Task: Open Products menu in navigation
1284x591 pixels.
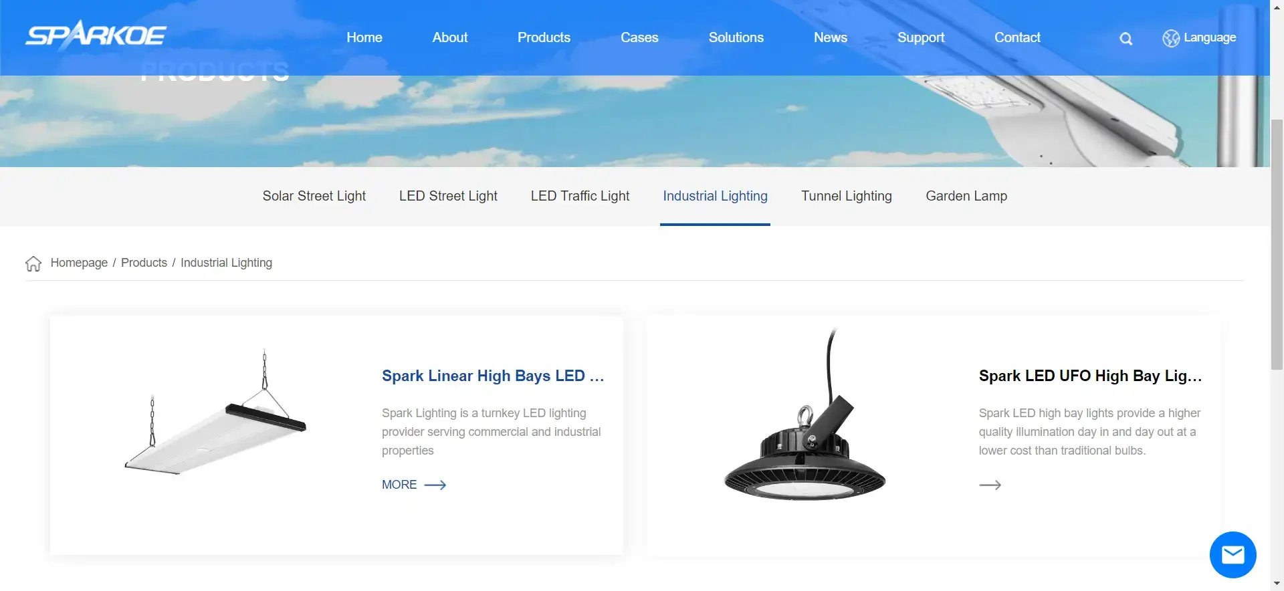Action: [x=544, y=37]
